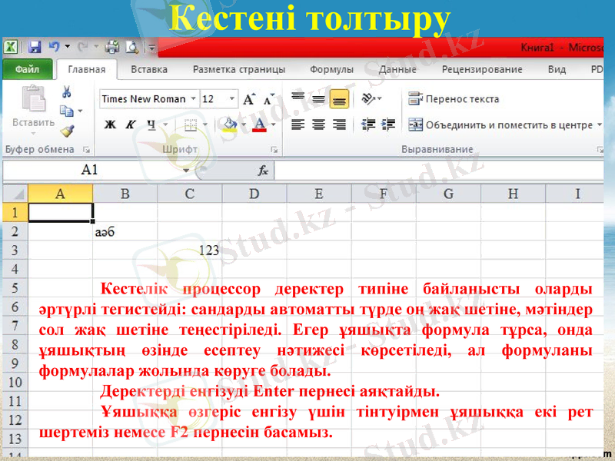Select the increase font size icon
Image resolution: width=615 pixels, height=461 pixels.
coord(249,99)
